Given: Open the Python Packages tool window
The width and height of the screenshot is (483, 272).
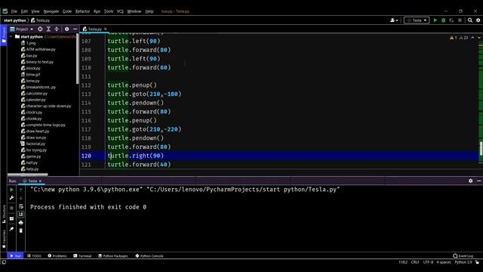Looking at the screenshot, I should pos(113,256).
